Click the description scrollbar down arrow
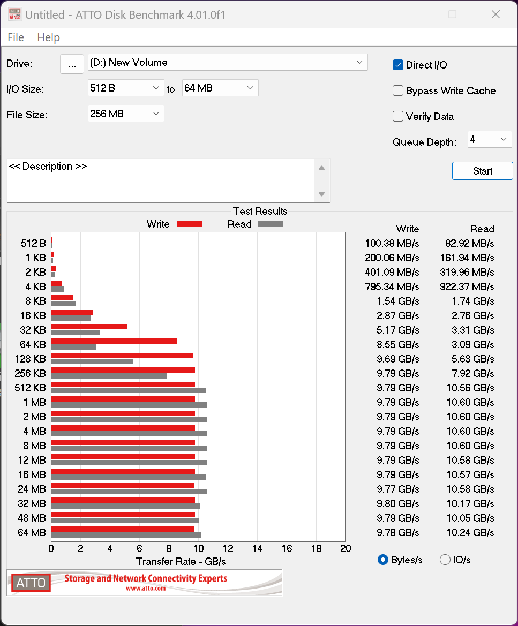Screen dimensions: 518x626 coord(321,194)
